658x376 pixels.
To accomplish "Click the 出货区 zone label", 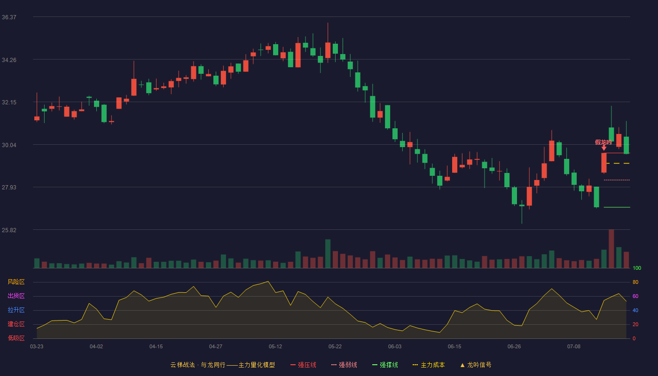I will [x=16, y=296].
